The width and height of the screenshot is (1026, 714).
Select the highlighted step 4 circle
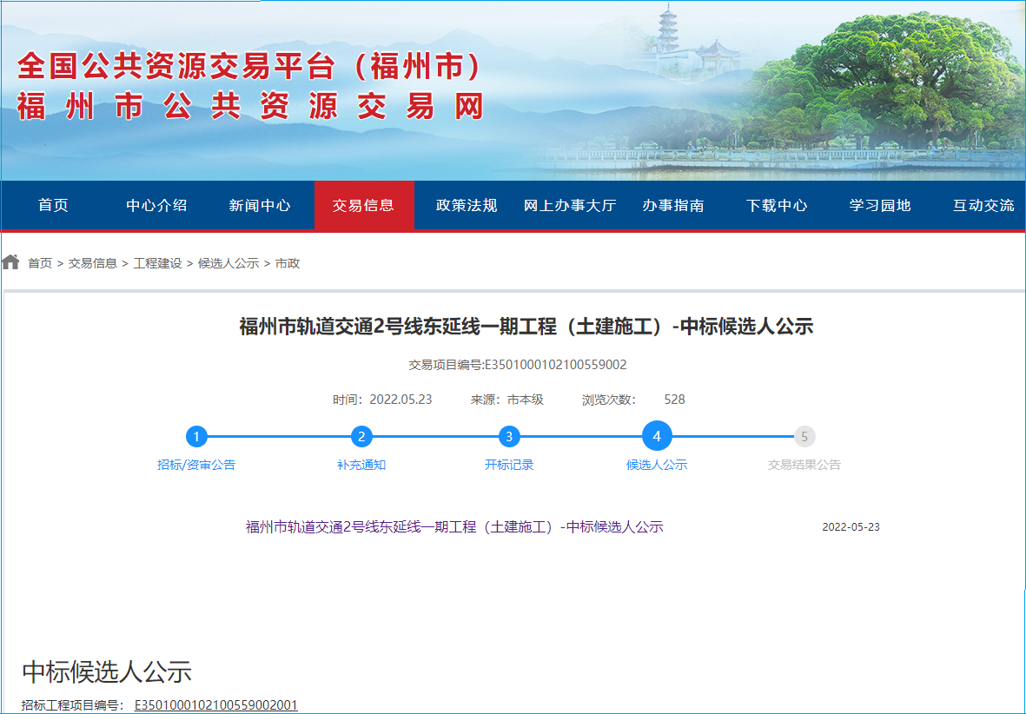tap(657, 436)
